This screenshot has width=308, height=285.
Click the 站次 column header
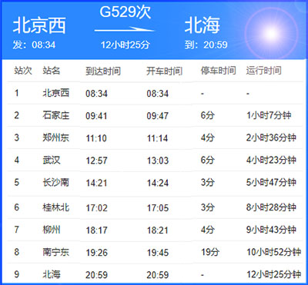pyautogui.click(x=23, y=71)
